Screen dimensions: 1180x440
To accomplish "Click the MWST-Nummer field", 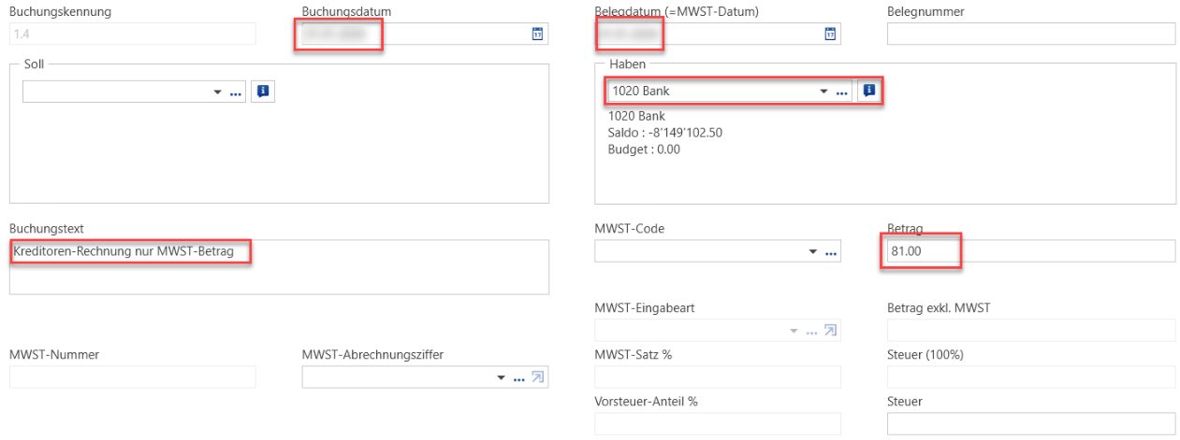I will (x=132, y=376).
